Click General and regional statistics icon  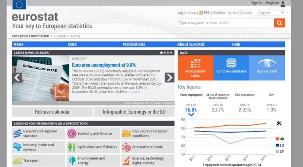pyautogui.click(x=17, y=134)
